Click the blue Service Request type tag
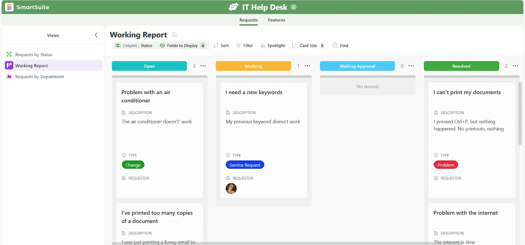The height and width of the screenshot is (245, 525). (245, 165)
